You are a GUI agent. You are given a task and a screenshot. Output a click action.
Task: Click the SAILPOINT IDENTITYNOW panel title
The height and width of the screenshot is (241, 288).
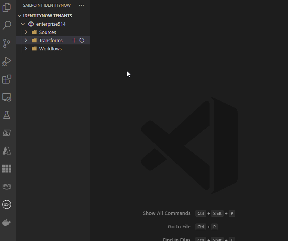[x=47, y=5]
